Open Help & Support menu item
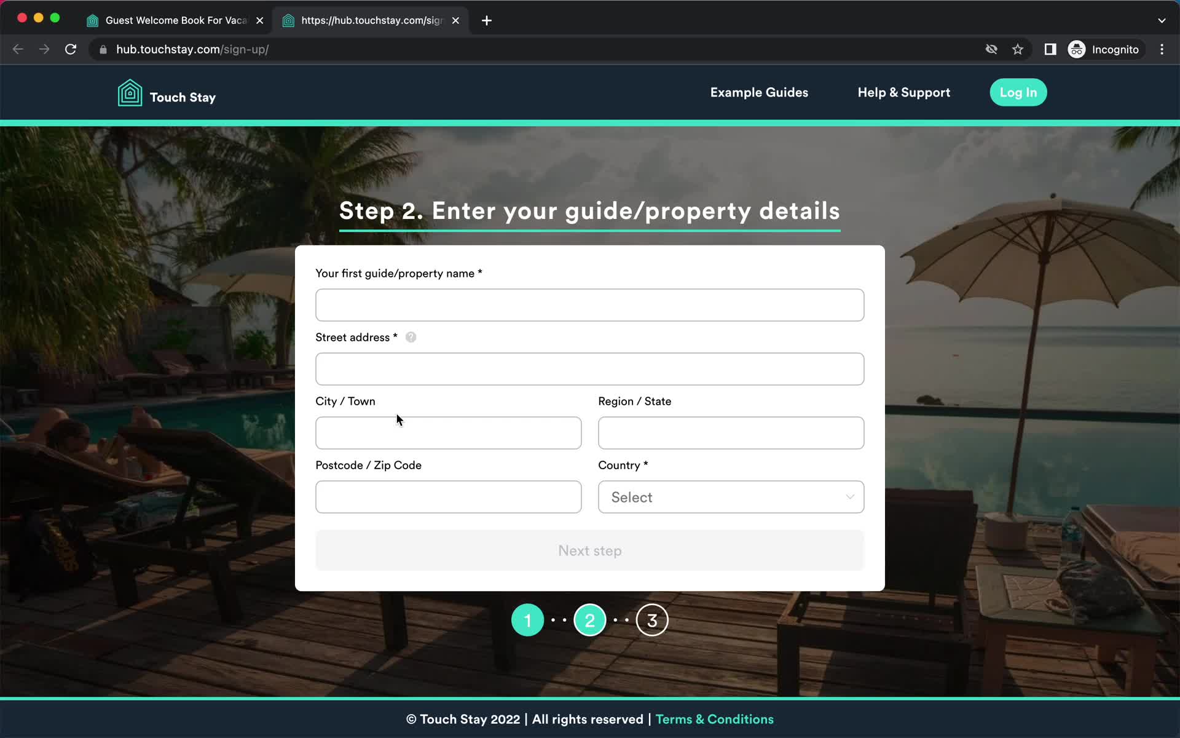The width and height of the screenshot is (1180, 738). (x=903, y=92)
